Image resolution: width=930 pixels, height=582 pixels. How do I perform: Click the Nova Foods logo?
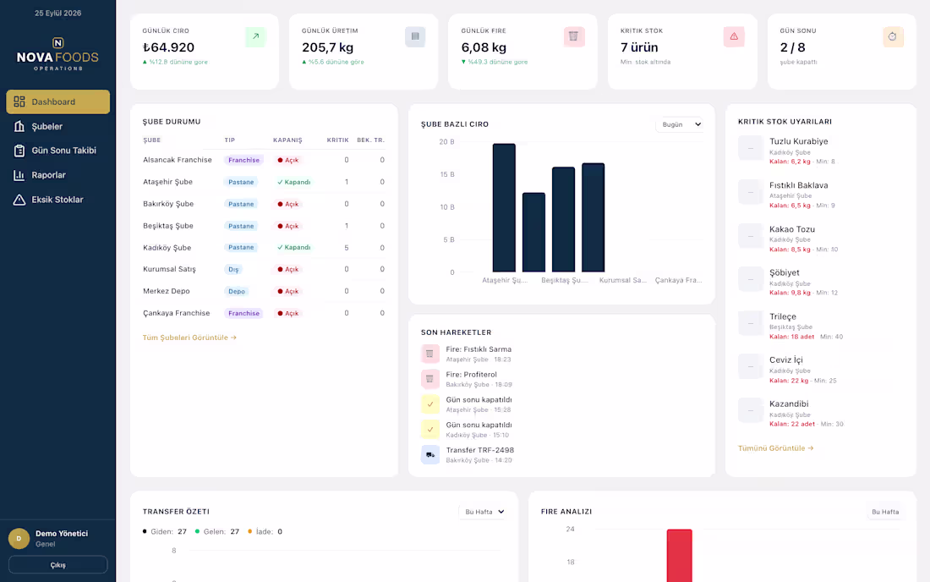click(x=57, y=54)
